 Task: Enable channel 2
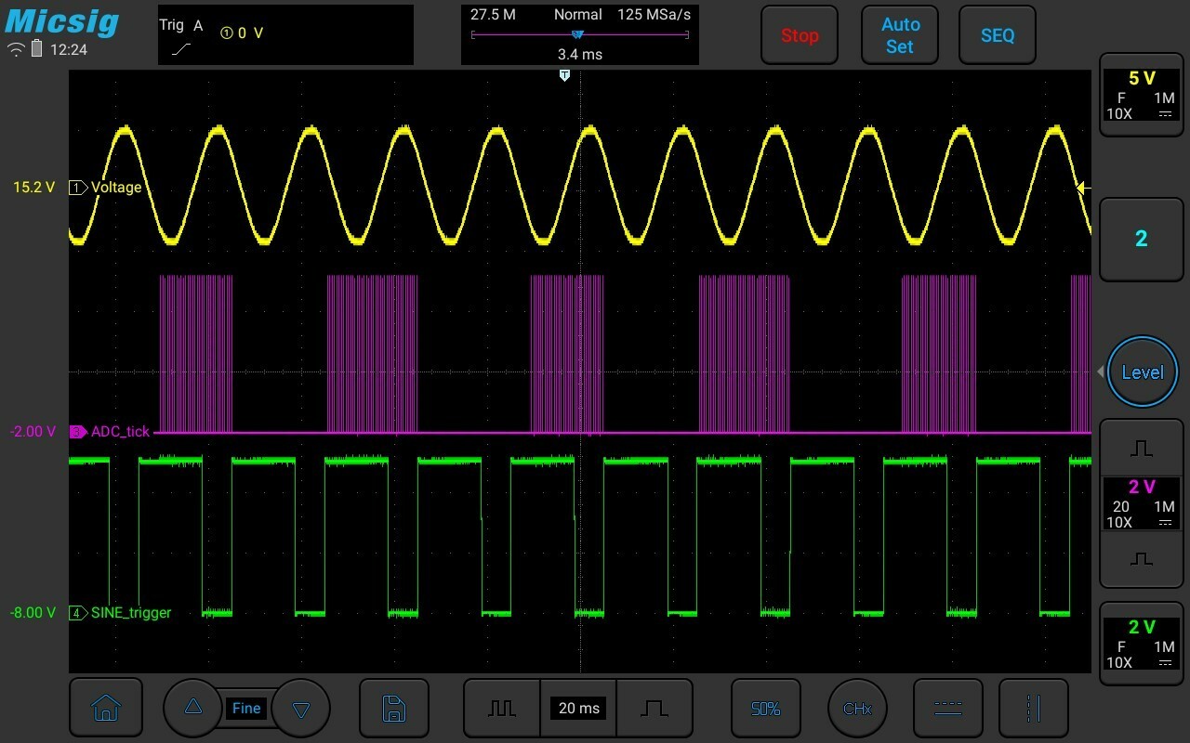[1142, 239]
